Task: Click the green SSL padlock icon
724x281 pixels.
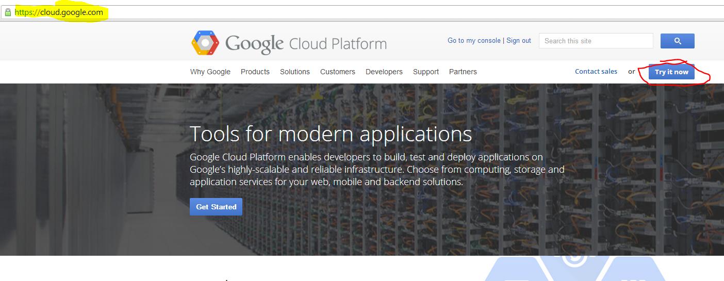Action: click(8, 12)
